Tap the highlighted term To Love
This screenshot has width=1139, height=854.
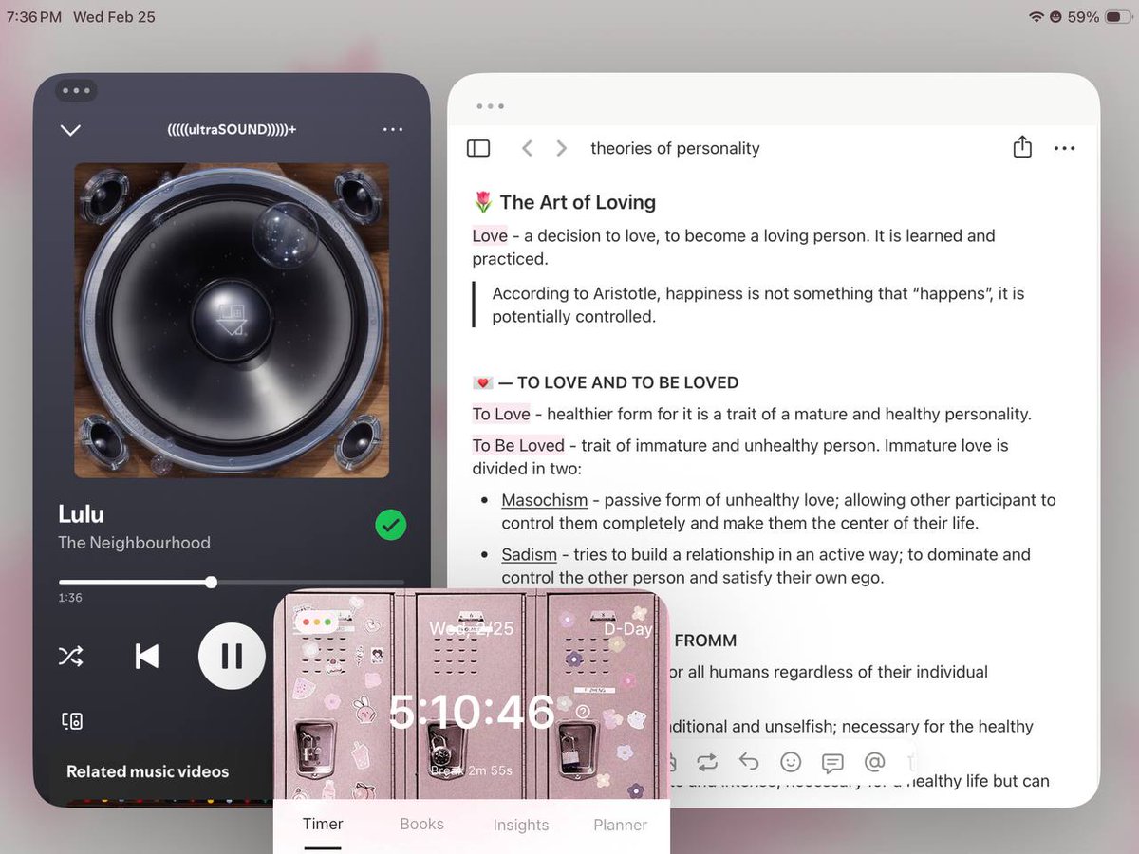[501, 414]
